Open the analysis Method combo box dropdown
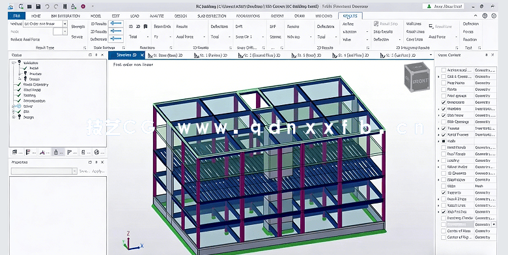 pos(64,24)
